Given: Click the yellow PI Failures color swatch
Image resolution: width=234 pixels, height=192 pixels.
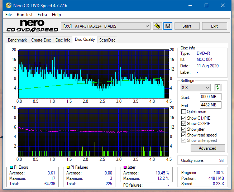Looking at the screenshot, I should [68, 167].
